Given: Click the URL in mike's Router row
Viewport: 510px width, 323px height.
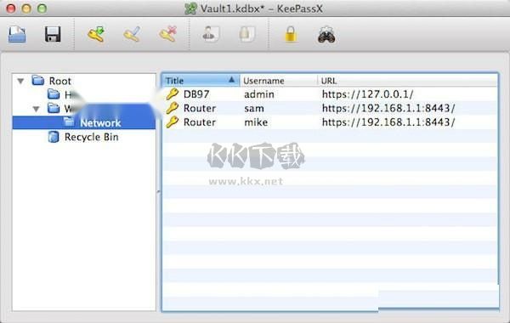Looking at the screenshot, I should click(x=388, y=122).
